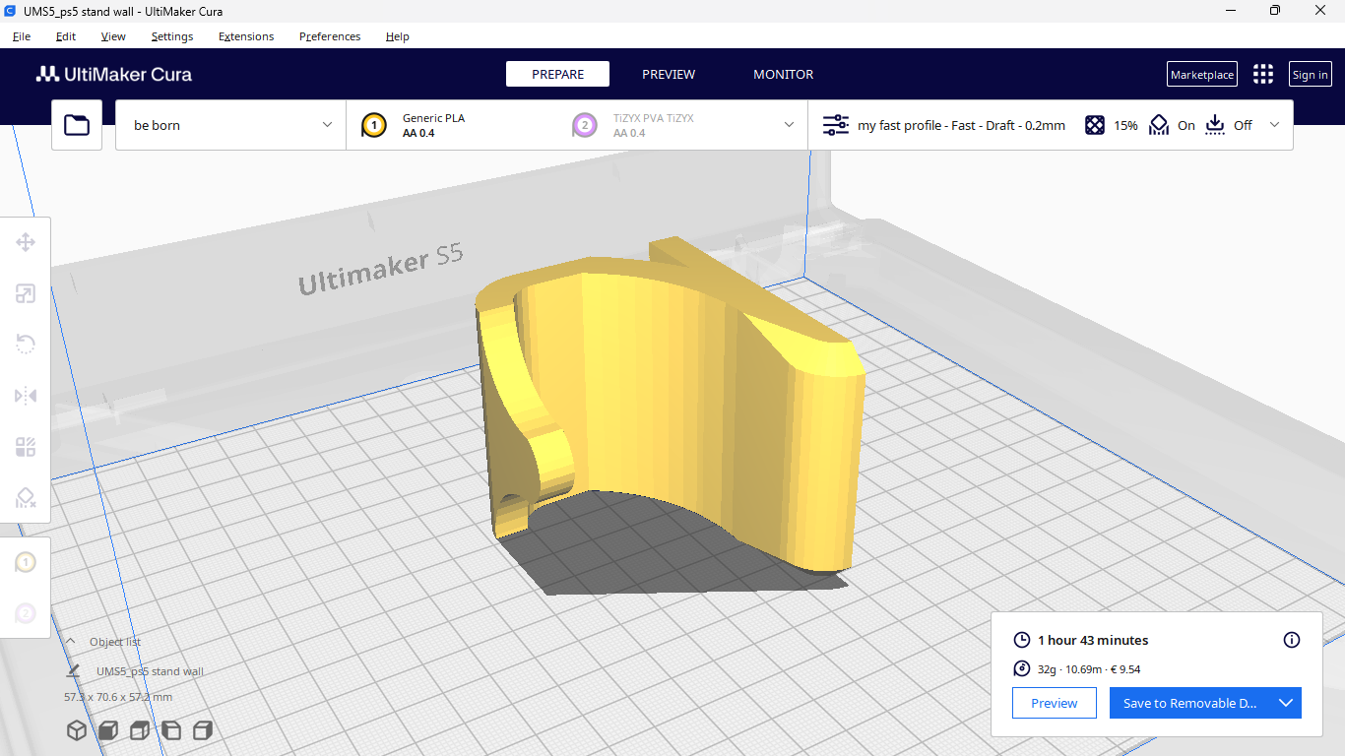Click the infill 15% setting icon
Viewport: 1345px width, 756px height.
click(1094, 125)
